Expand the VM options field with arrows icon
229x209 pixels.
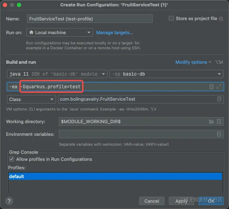click(219, 87)
